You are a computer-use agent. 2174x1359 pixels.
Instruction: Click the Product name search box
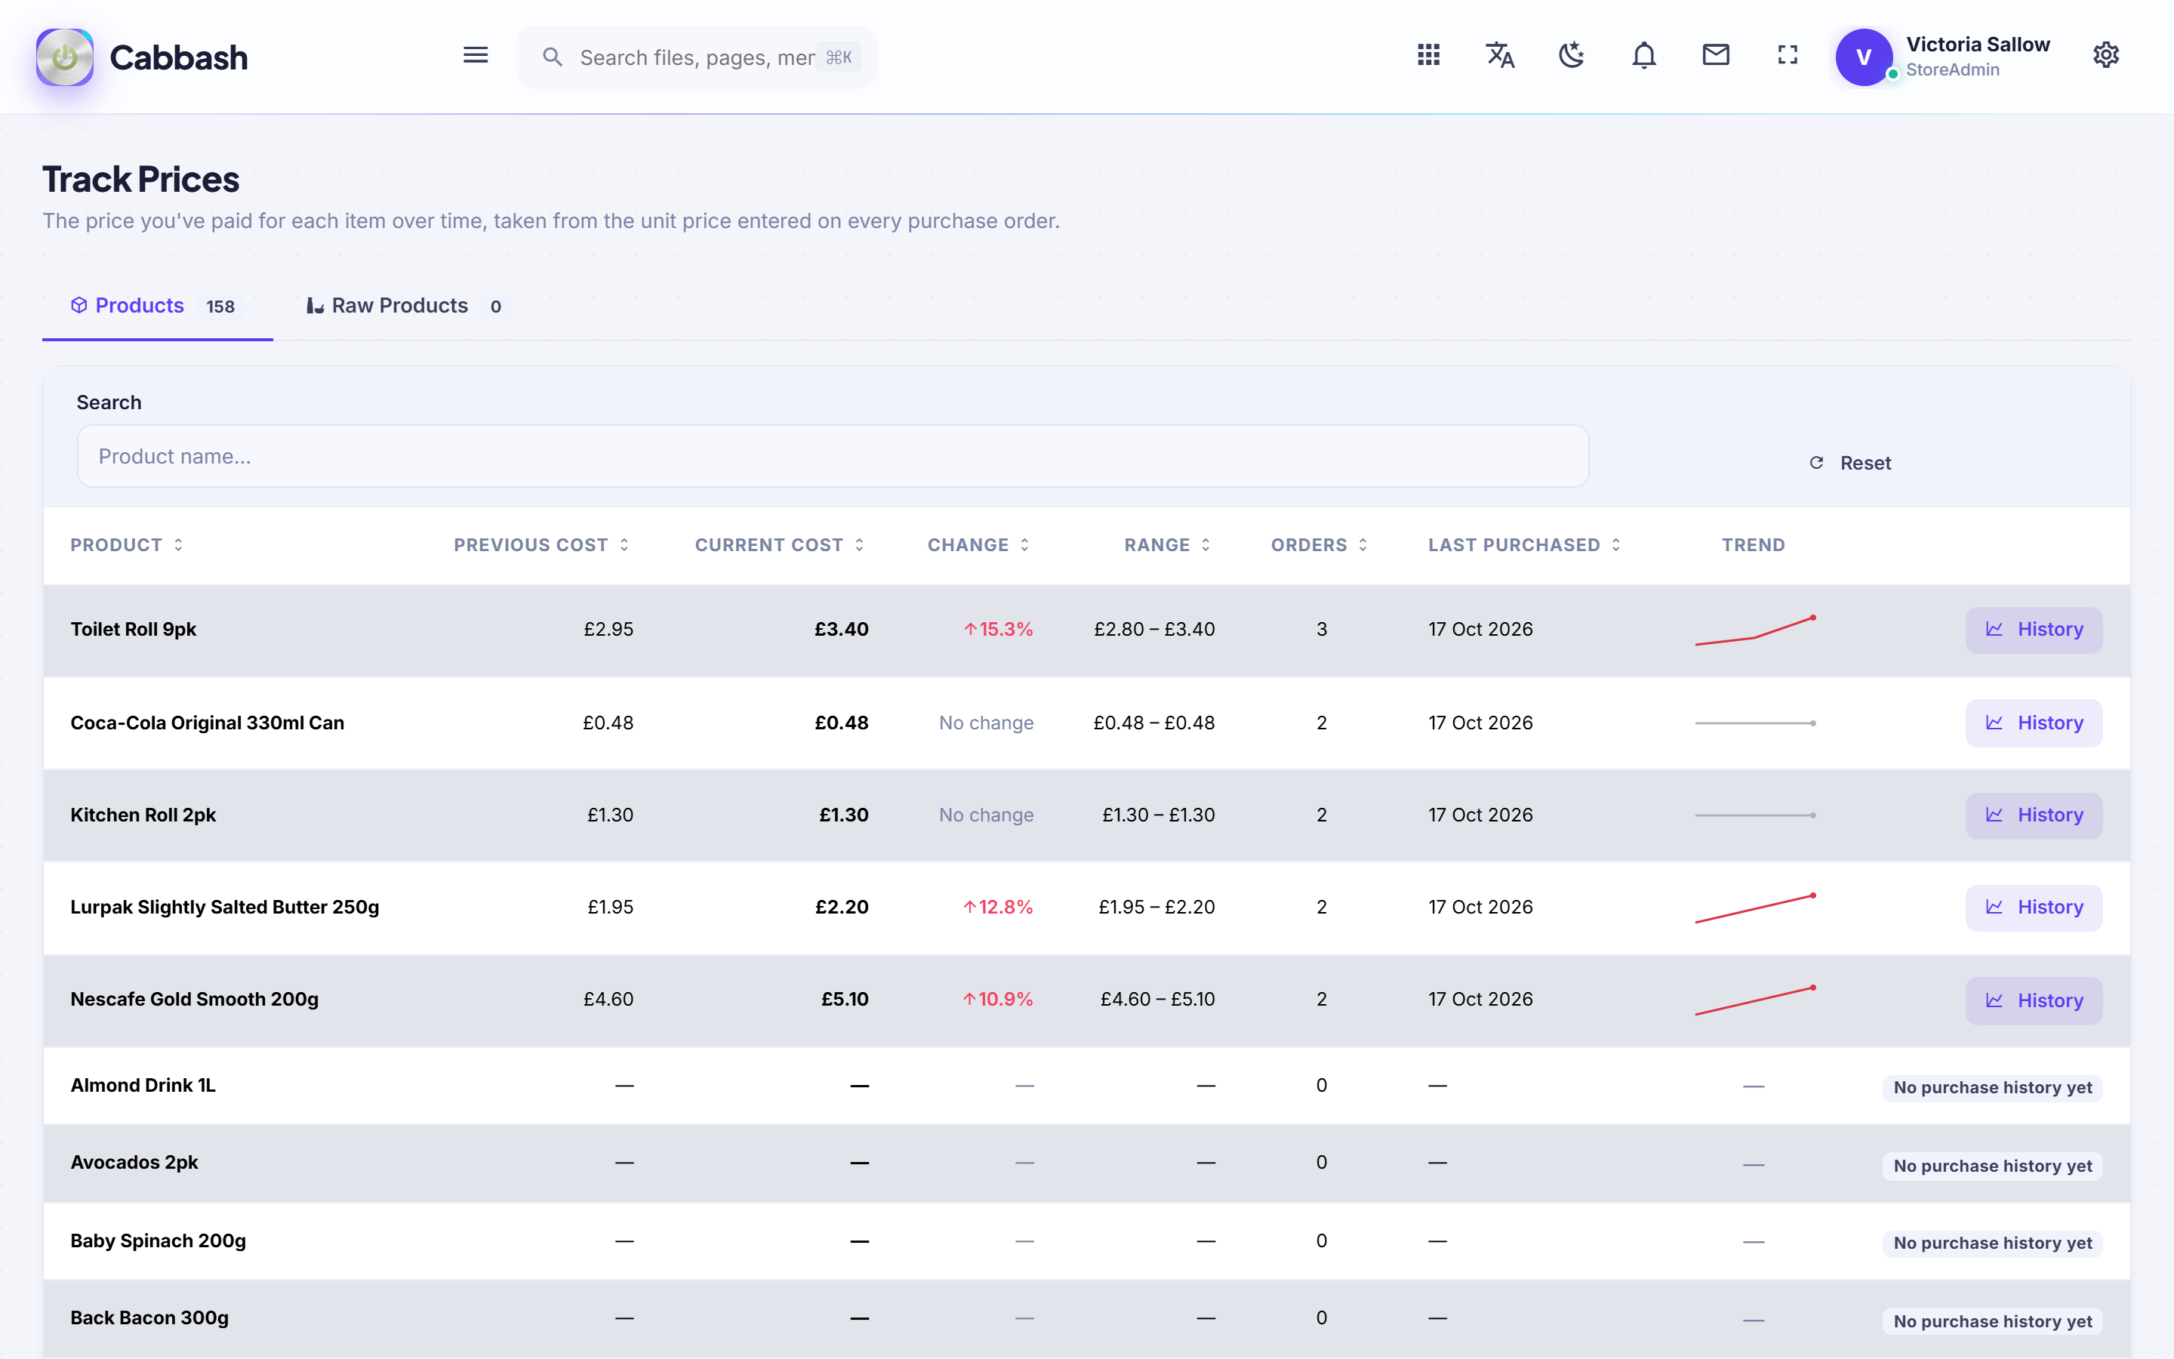[x=832, y=457]
